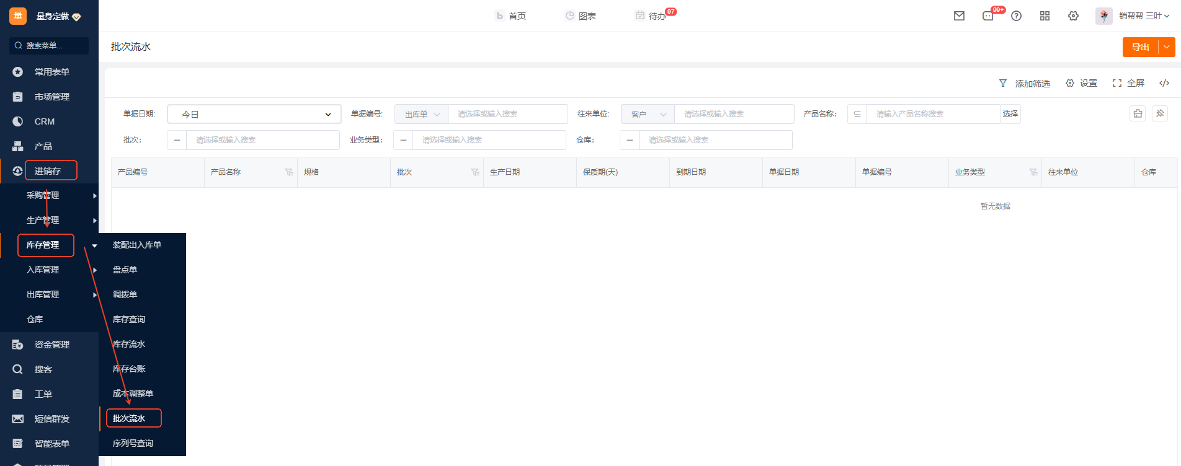Screen dimensions: 1181x466
Task: Click the filter icon in 业务类型 column header
Action: pos(1033,172)
